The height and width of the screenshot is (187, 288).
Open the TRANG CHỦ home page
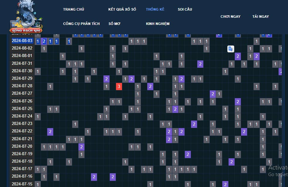point(73,9)
